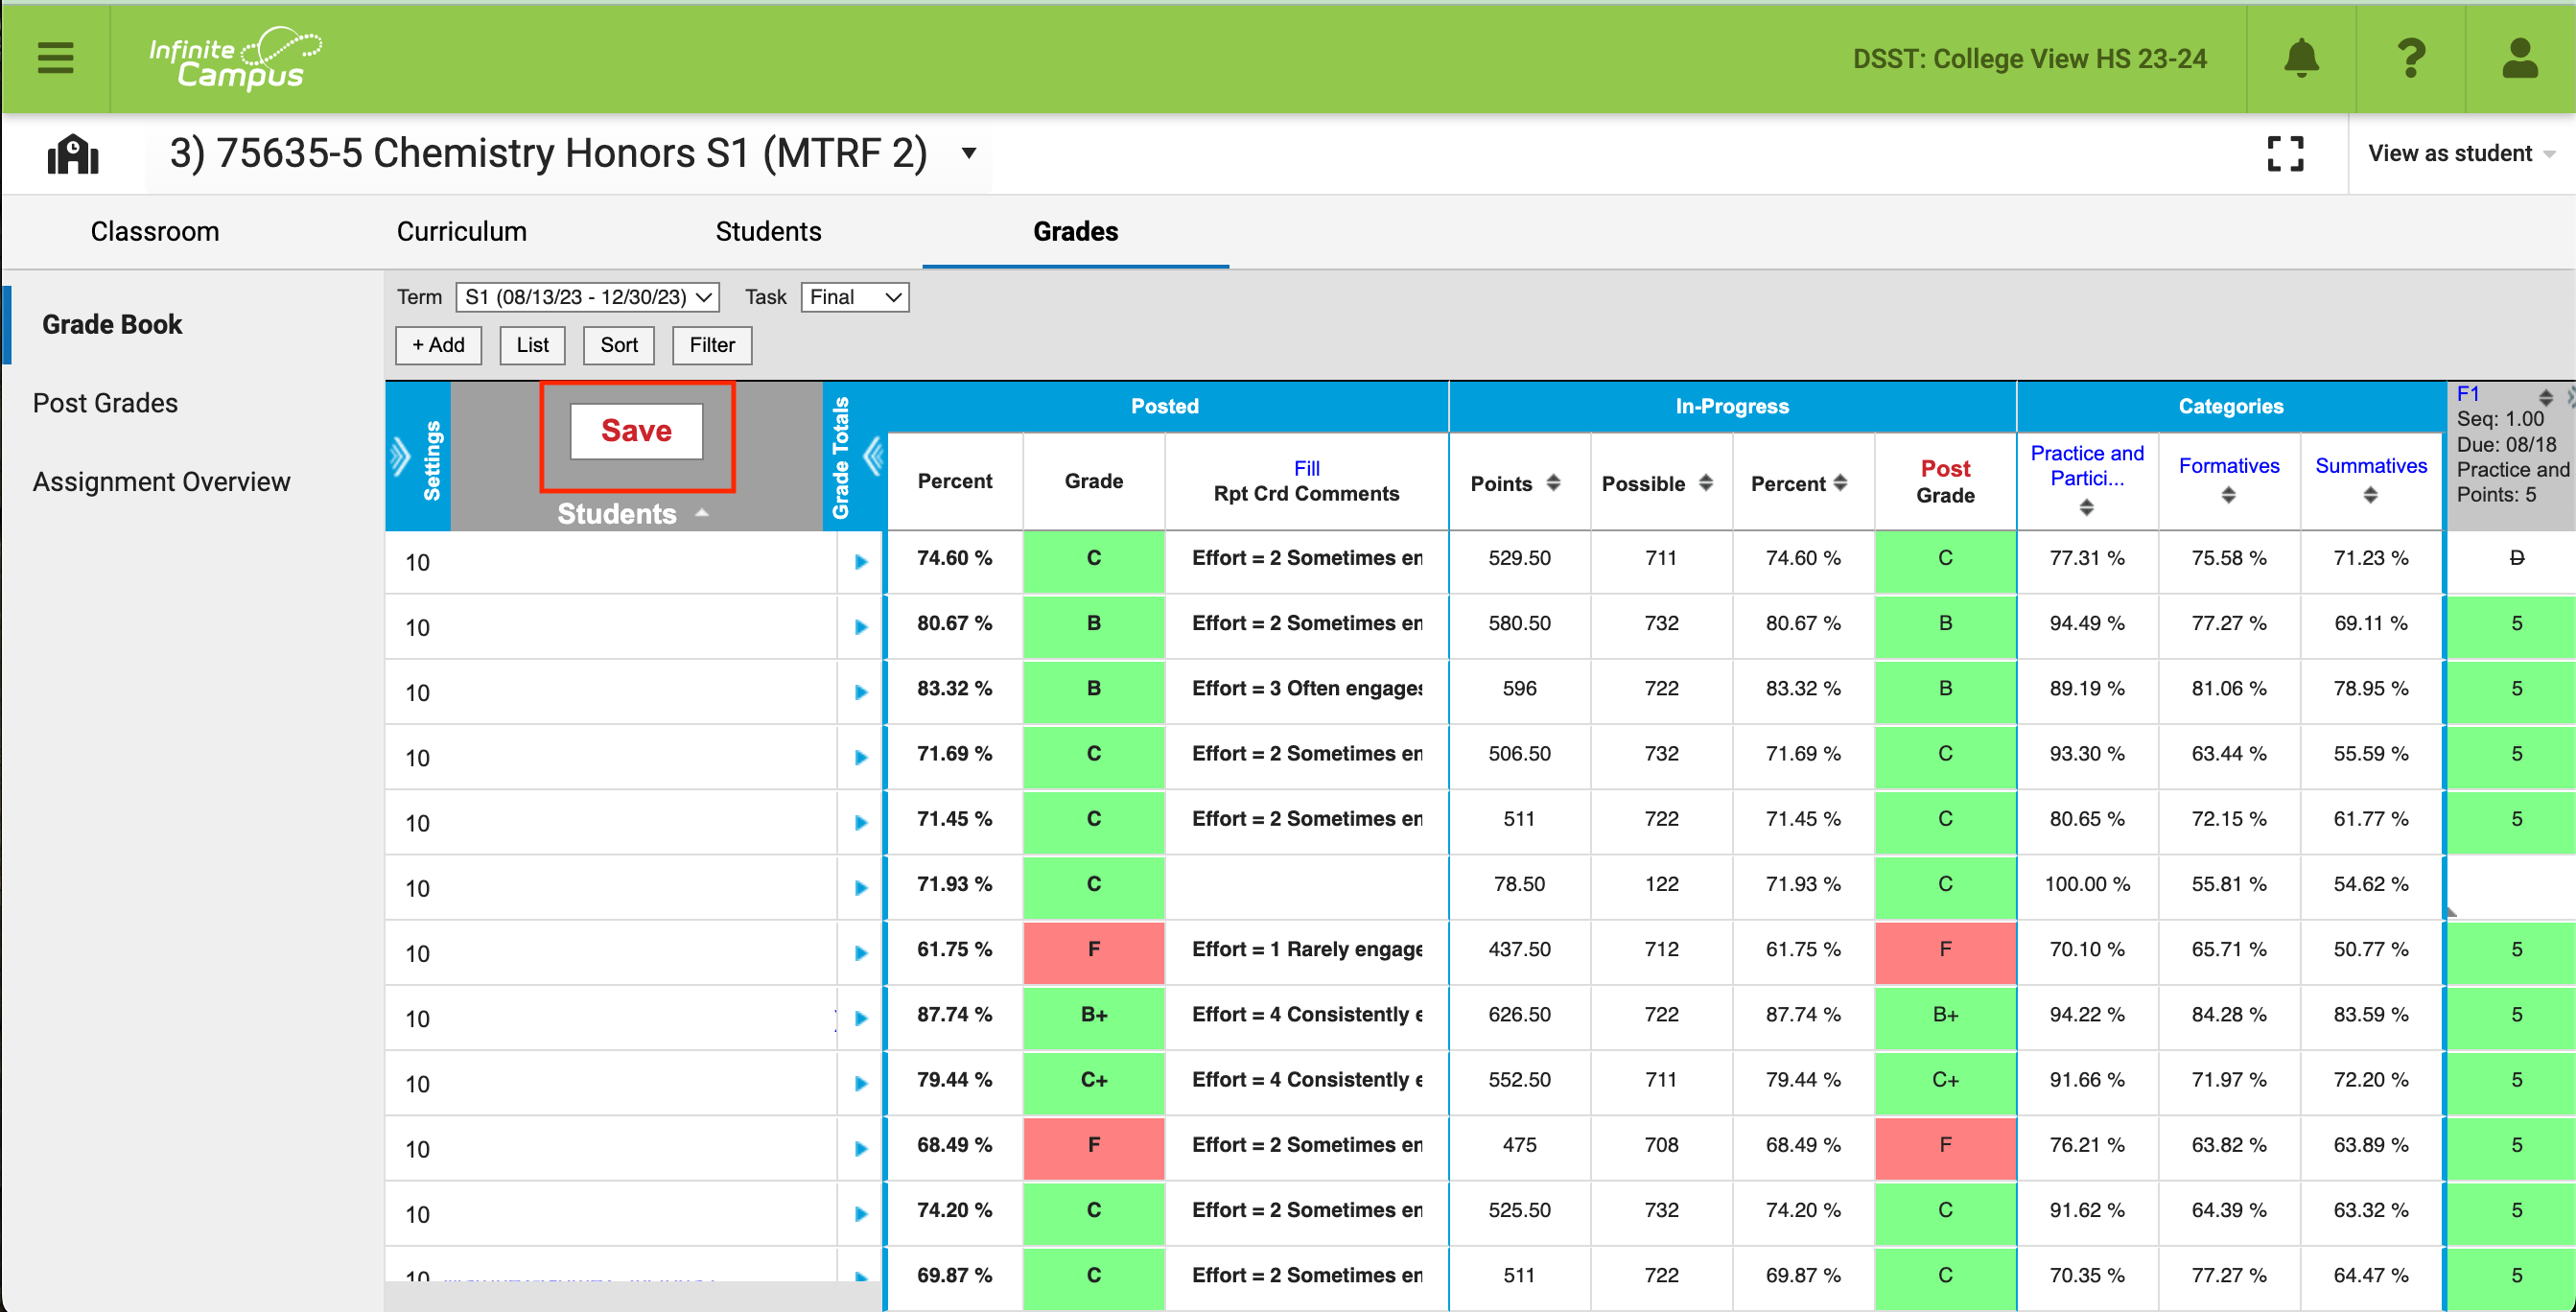The height and width of the screenshot is (1312, 2576).
Task: Open the Term selection dropdown
Action: (x=586, y=296)
